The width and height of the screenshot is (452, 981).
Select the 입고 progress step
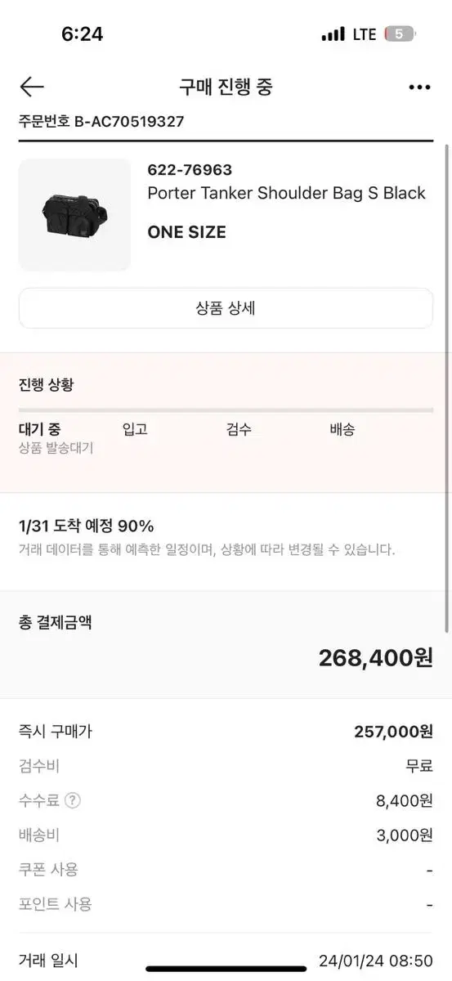135,429
